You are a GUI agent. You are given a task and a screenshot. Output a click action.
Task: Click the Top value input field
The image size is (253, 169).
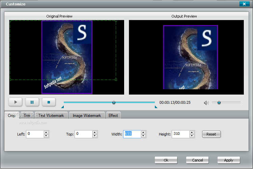84,134
